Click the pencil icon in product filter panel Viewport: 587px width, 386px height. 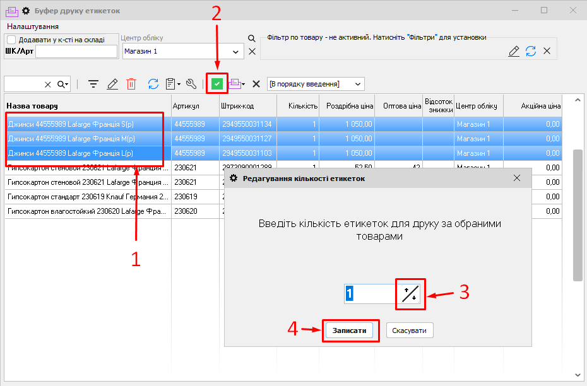514,51
